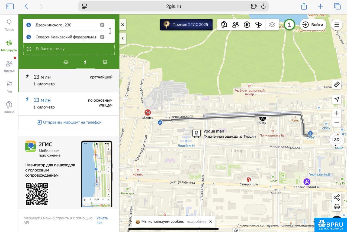The width and height of the screenshot is (347, 232).
Task: Open the Gilsy place marker
Action: point(262,118)
